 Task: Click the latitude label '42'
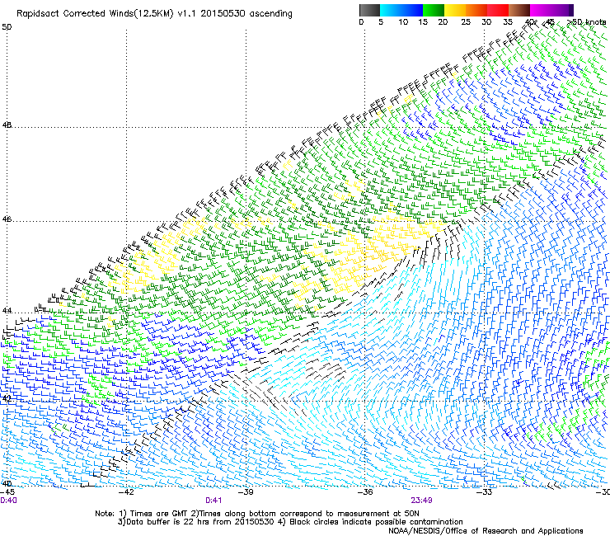(x=7, y=398)
